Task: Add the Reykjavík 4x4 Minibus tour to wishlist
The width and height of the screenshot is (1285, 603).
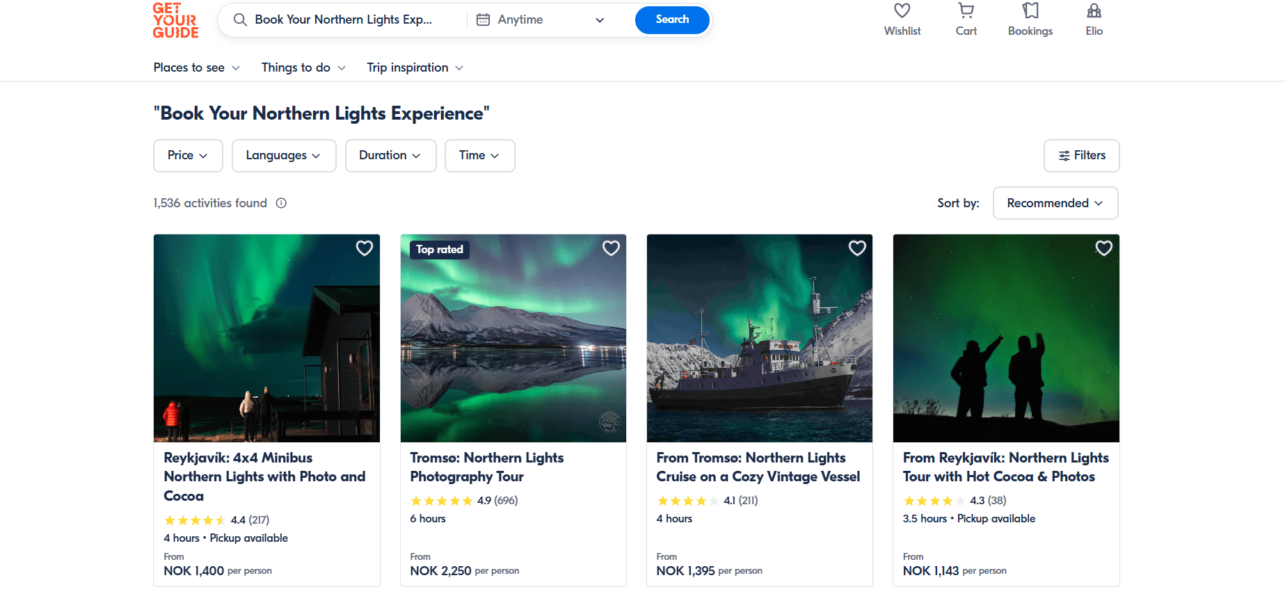Action: coord(364,248)
